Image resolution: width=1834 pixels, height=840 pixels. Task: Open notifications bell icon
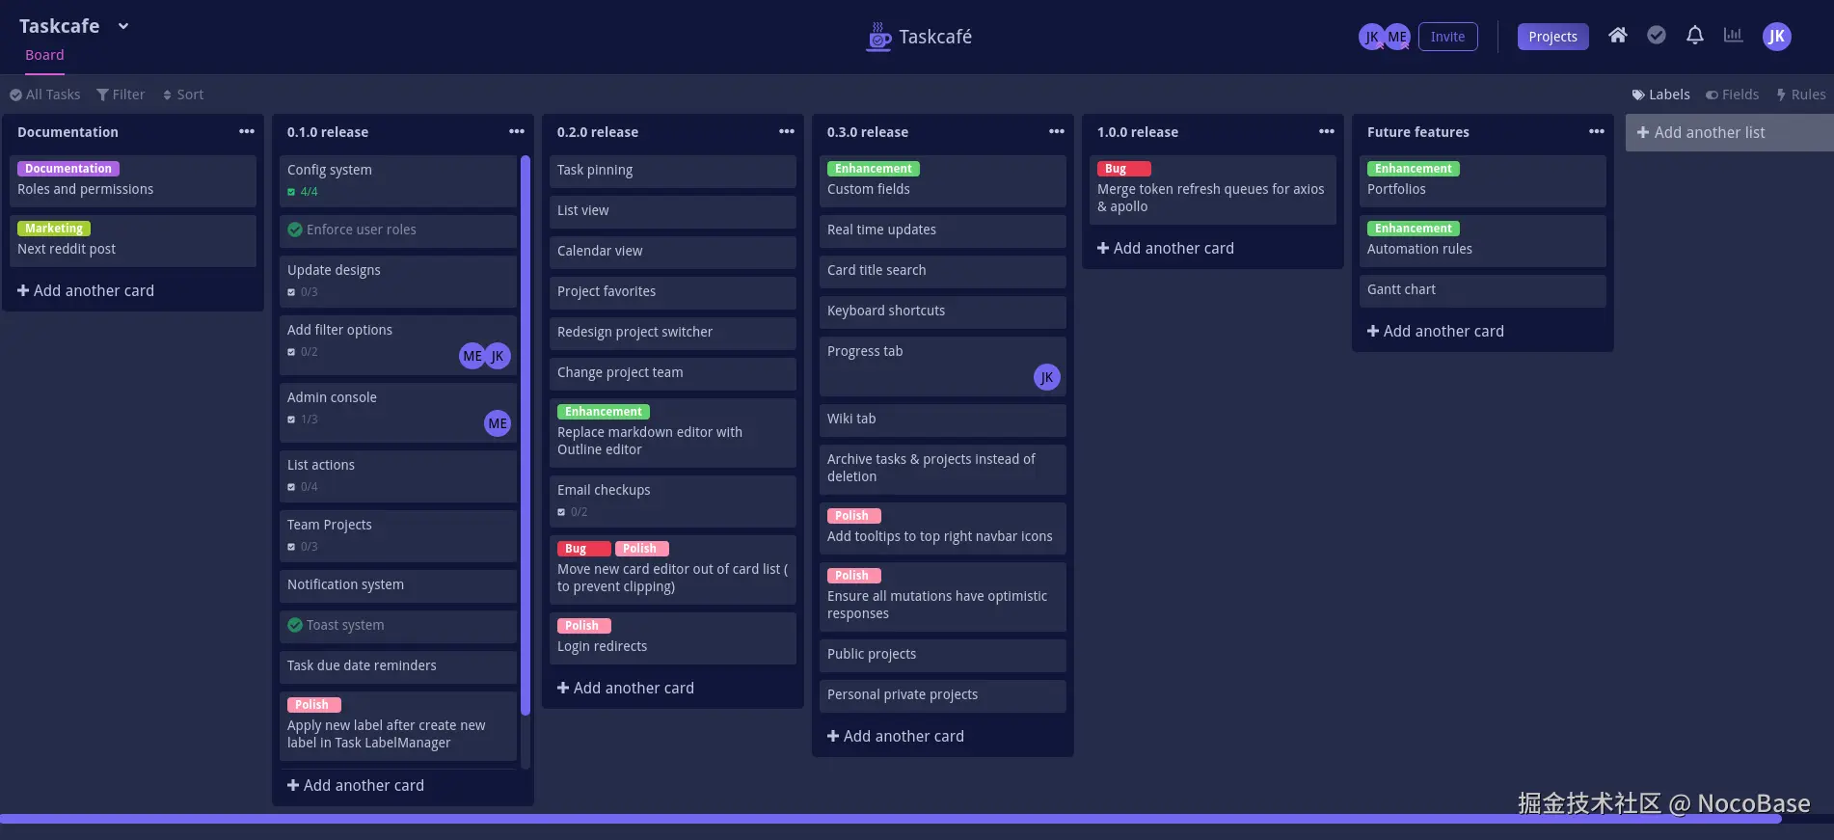pyautogui.click(x=1695, y=36)
